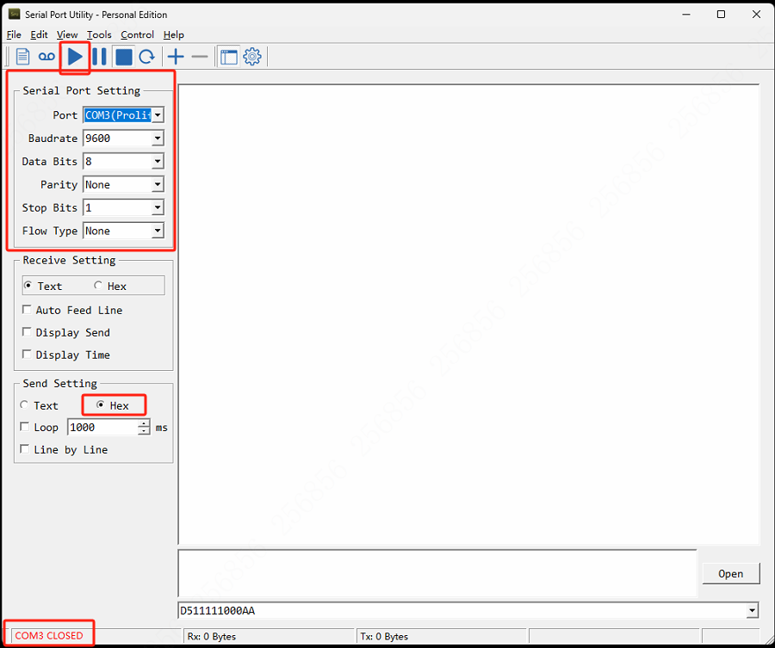Enable the Auto Feed Line checkbox

[x=27, y=310]
